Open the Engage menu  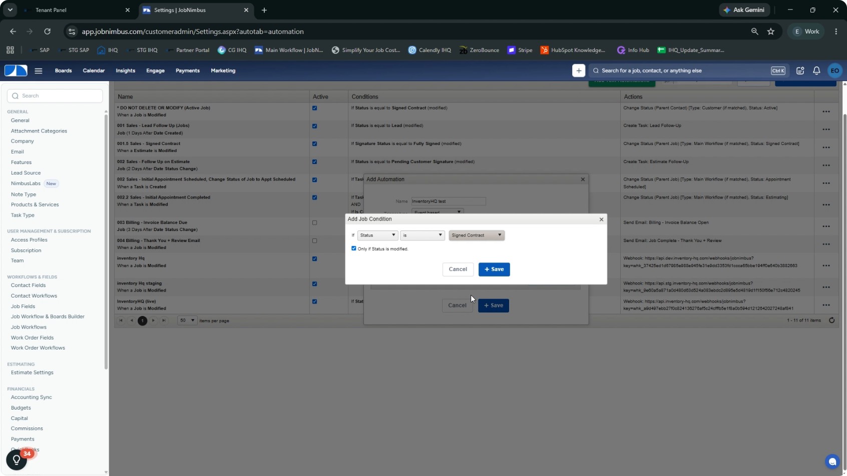[x=155, y=70]
